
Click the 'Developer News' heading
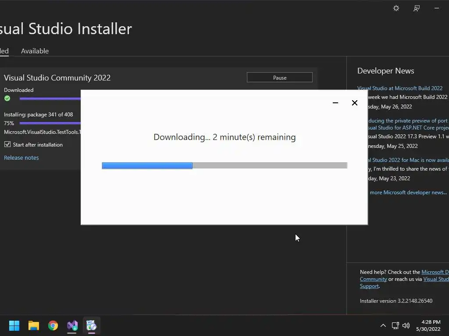pyautogui.click(x=386, y=71)
